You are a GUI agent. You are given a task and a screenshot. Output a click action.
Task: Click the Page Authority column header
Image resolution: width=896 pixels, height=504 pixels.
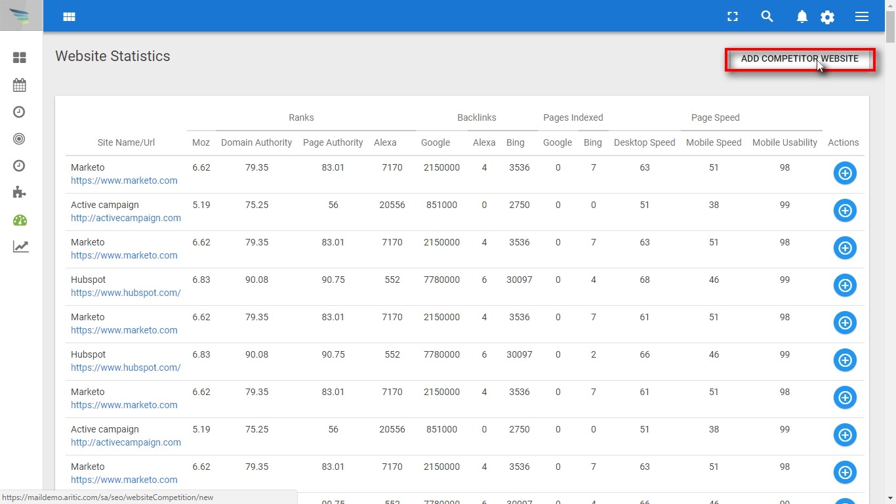click(x=333, y=142)
